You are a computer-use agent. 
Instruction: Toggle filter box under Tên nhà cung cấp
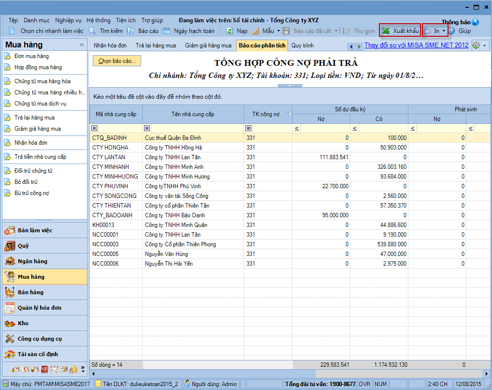pos(147,128)
